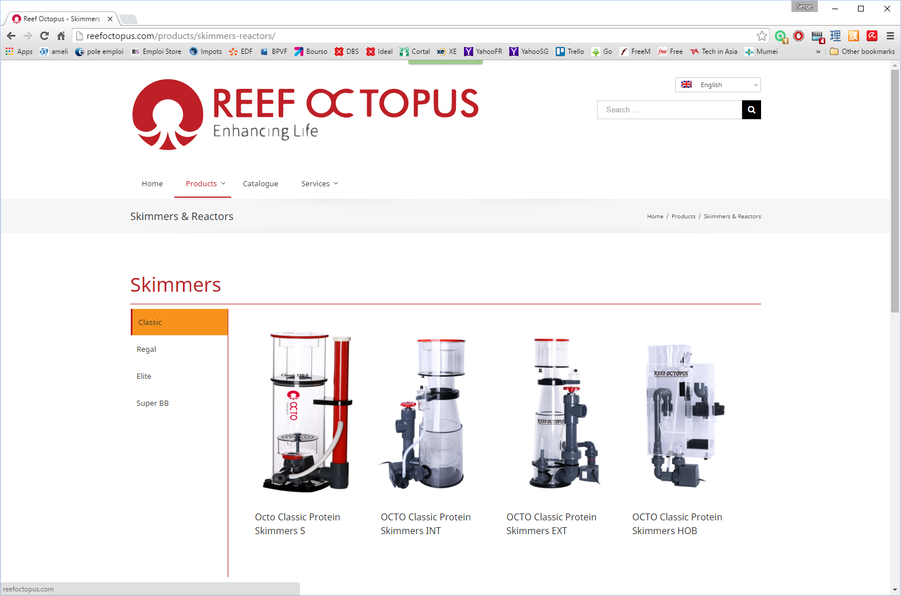Close the Reef Octopus browser tab
Screen dimensions: 901x596
tap(110, 19)
